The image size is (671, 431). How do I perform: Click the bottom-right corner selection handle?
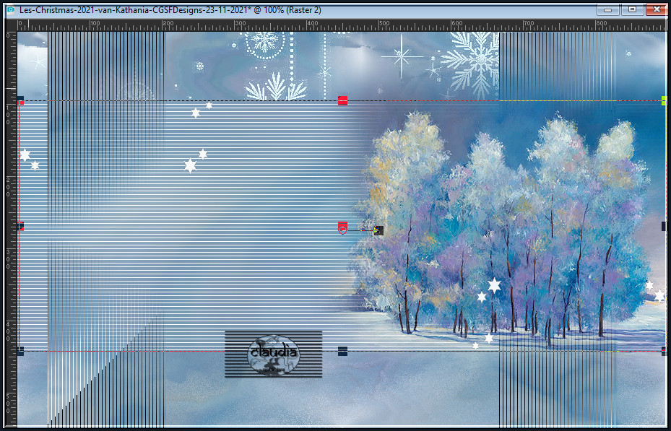664,351
